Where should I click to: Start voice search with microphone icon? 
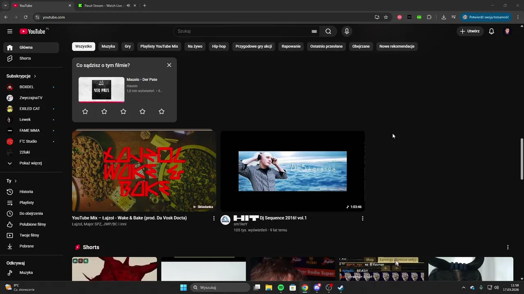tap(347, 31)
